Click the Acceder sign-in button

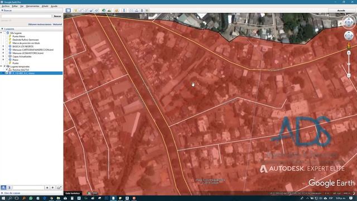pyautogui.click(x=341, y=11)
